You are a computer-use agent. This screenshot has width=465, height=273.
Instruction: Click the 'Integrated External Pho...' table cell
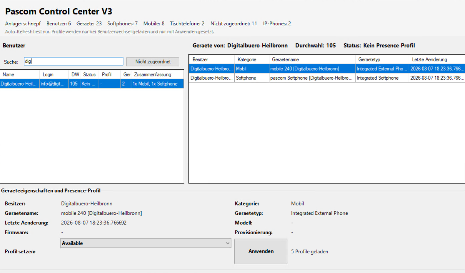pos(382,69)
